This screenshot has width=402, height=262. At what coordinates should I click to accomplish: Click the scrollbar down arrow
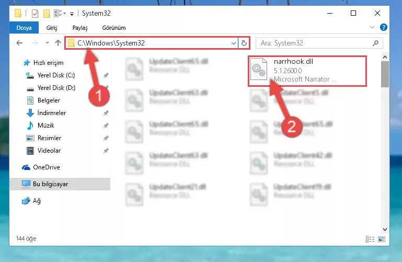385,230
